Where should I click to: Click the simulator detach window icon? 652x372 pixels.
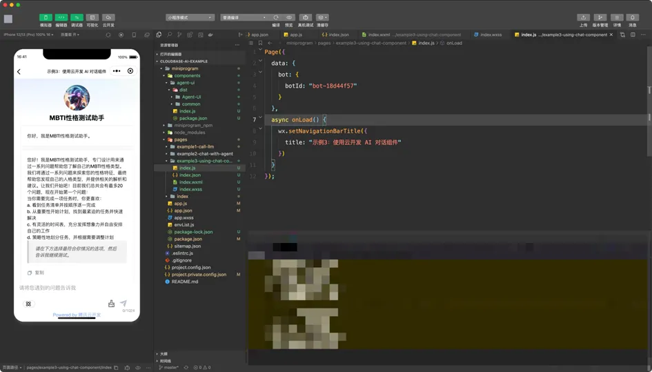[x=147, y=35]
